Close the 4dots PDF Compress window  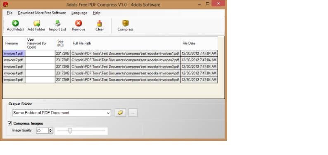219,3
